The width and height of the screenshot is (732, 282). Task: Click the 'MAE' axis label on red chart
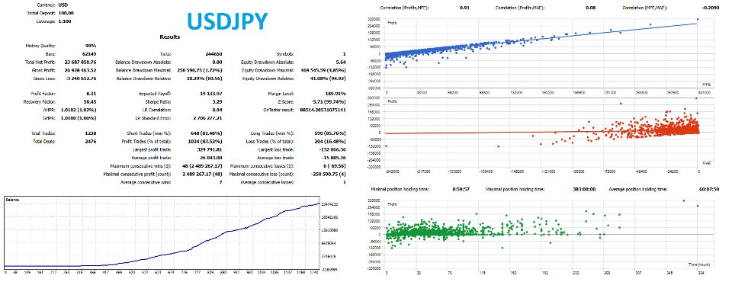coord(706,163)
